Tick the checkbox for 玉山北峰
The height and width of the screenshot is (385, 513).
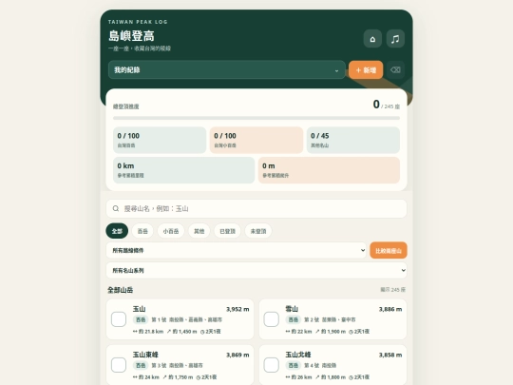click(271, 365)
